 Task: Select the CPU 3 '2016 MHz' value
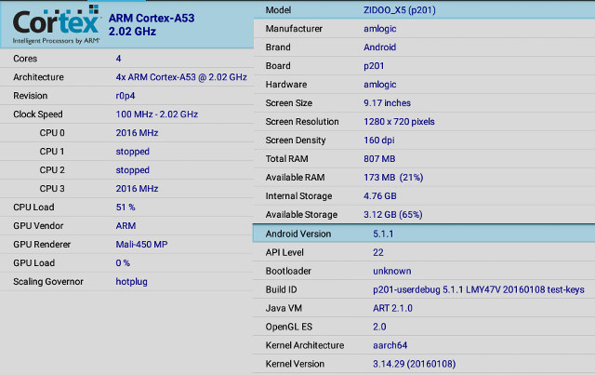137,189
